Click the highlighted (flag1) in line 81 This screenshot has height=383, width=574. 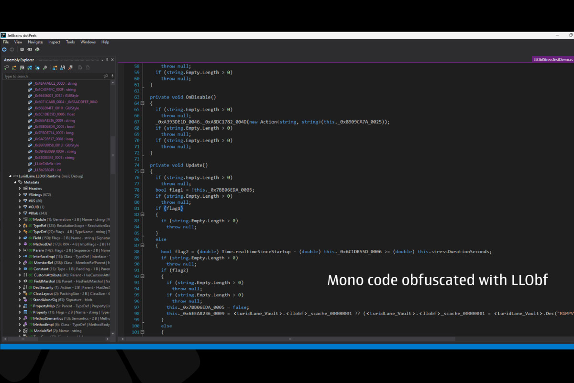pos(174,208)
